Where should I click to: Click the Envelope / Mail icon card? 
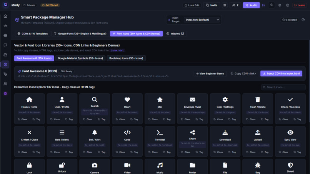tap(193, 109)
